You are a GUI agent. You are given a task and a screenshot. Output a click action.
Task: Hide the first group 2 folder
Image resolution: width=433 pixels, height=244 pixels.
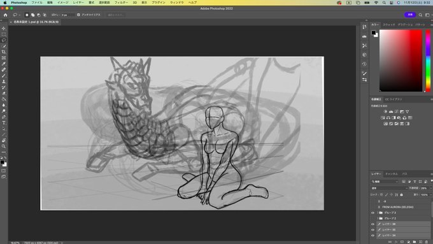click(x=373, y=213)
